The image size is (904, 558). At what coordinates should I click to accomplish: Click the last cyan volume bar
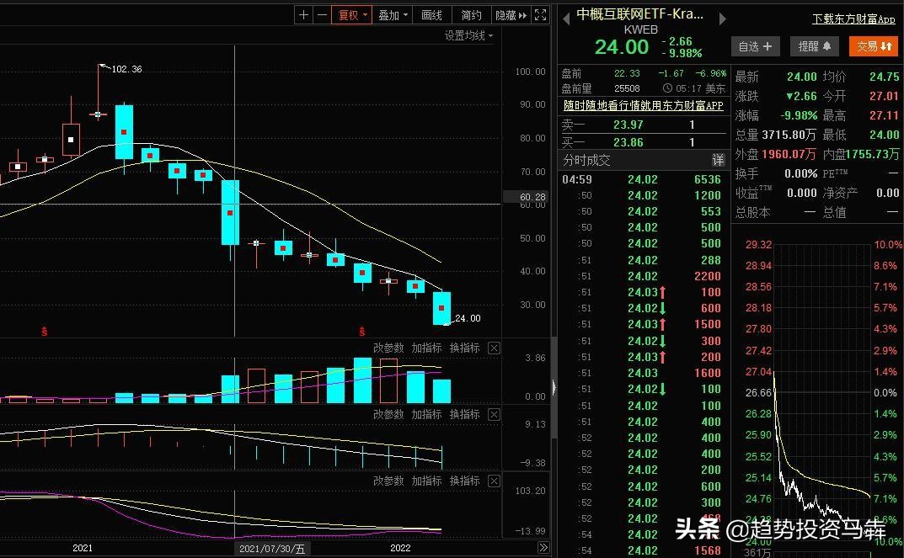click(441, 391)
